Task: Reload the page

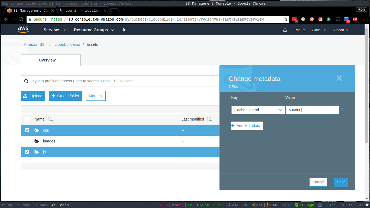Action: point(21,19)
